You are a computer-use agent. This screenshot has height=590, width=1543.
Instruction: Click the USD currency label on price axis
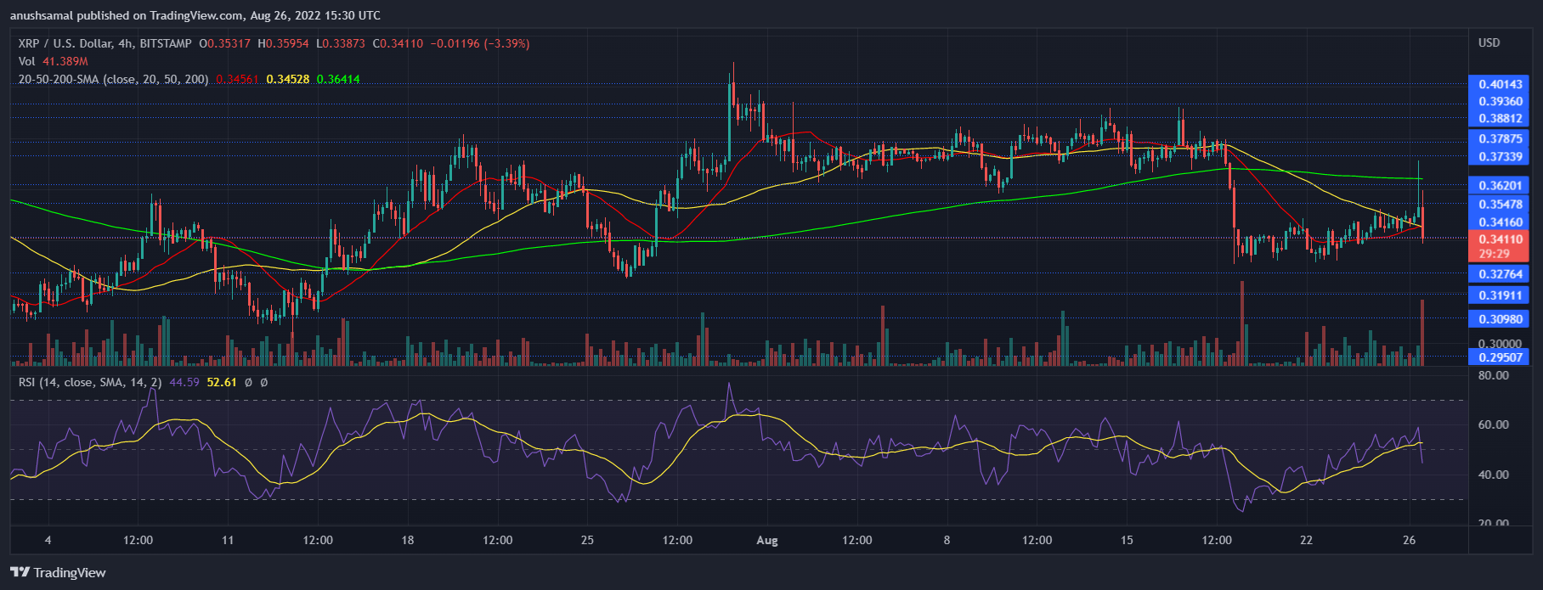click(1489, 42)
